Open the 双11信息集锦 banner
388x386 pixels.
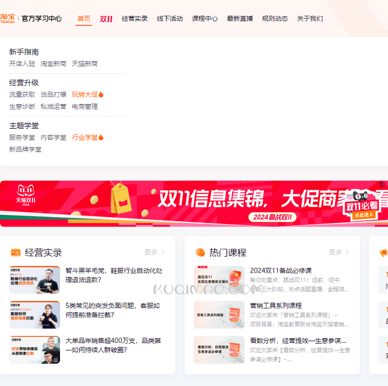point(194,204)
